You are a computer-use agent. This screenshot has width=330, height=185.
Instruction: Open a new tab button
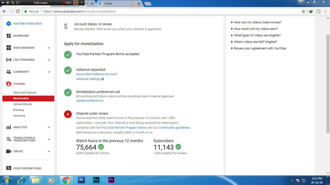coord(147,4)
